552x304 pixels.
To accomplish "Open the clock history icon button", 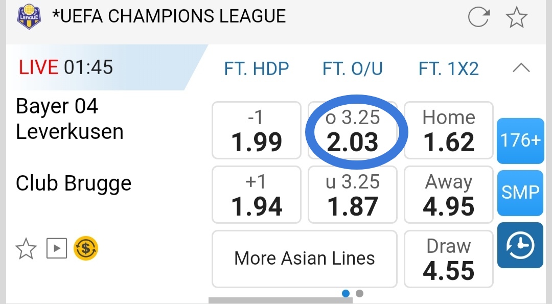I will tap(520, 246).
